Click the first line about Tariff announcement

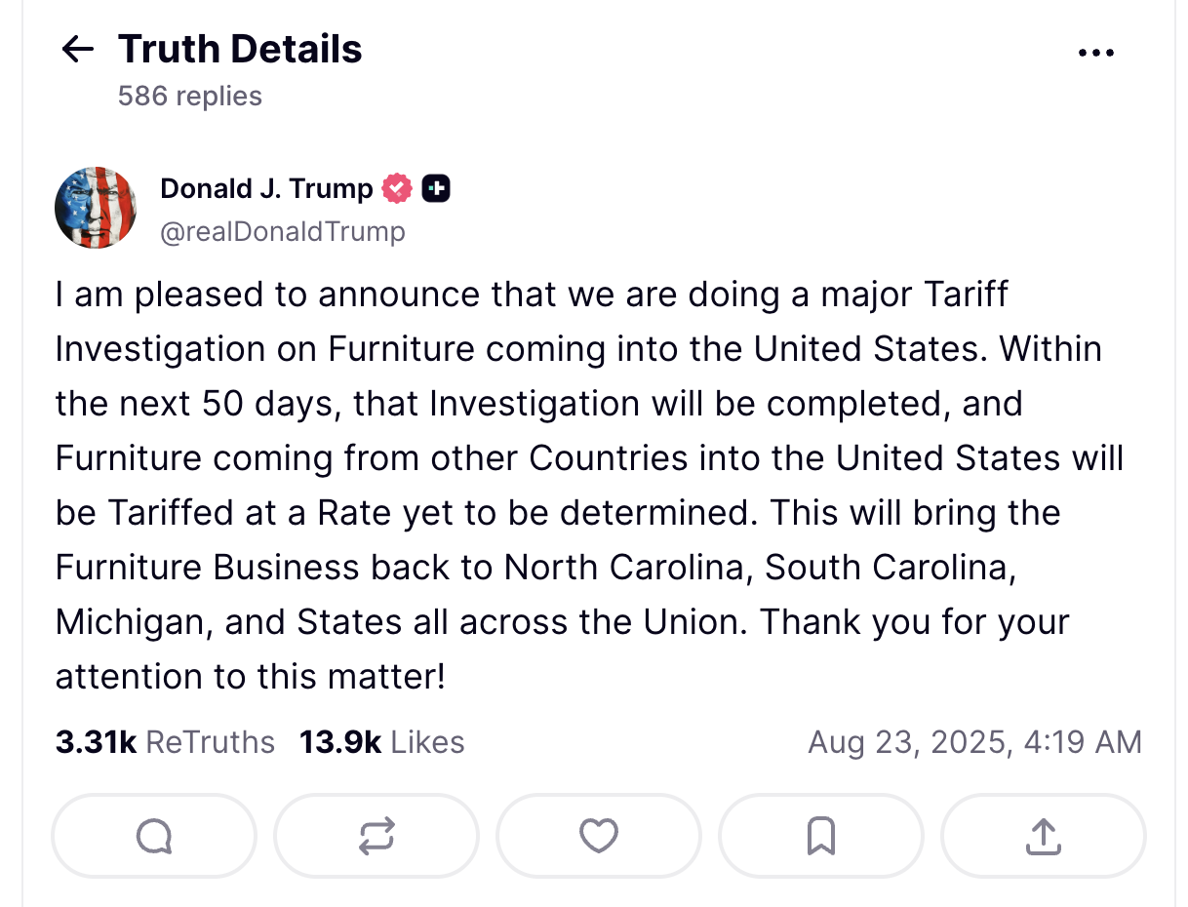click(533, 295)
